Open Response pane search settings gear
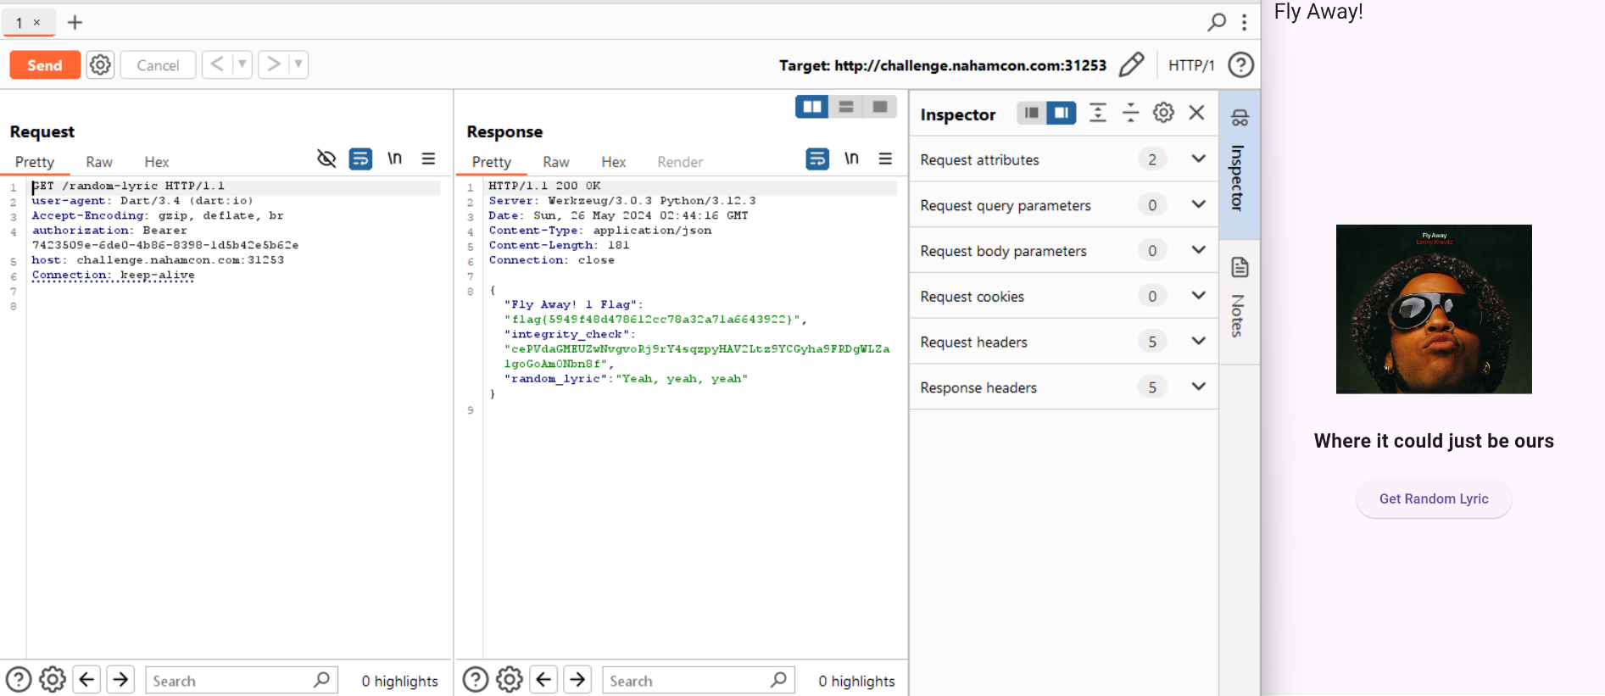1605x696 pixels. tap(510, 680)
